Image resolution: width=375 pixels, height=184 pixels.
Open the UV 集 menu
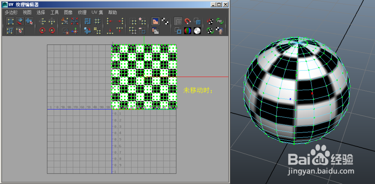click(x=97, y=12)
